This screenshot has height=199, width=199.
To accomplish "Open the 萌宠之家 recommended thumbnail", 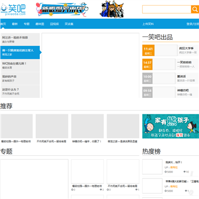I will tap(123, 126).
